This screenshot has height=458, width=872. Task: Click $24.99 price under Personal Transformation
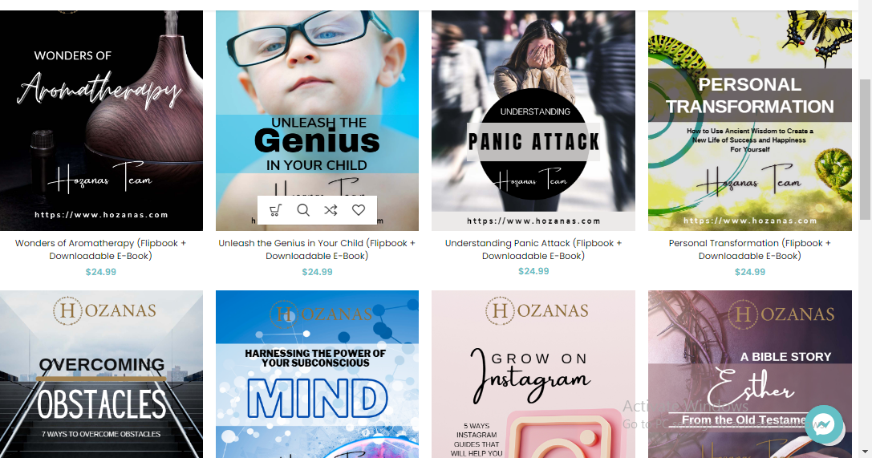click(x=749, y=272)
